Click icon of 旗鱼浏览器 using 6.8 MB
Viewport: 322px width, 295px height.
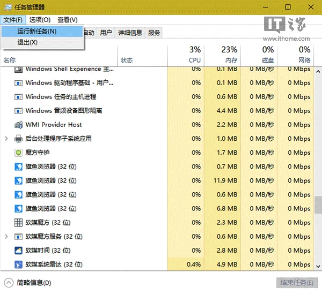click(18, 209)
